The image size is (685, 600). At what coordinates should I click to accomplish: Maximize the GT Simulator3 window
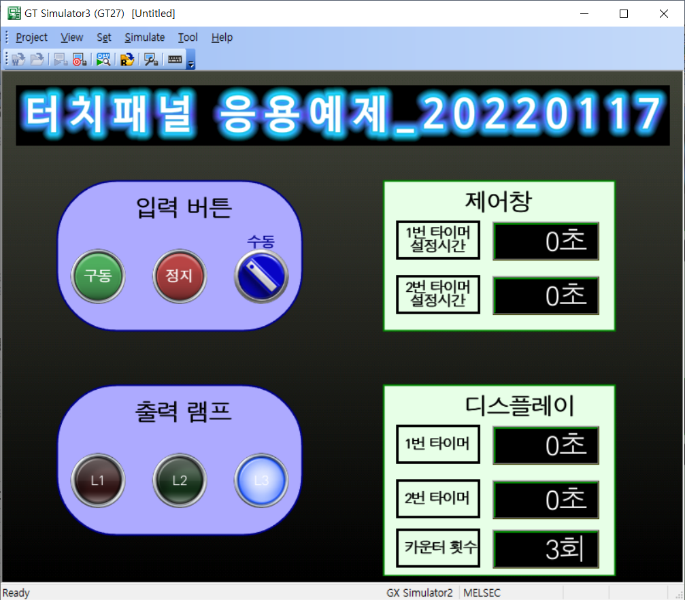point(624,14)
